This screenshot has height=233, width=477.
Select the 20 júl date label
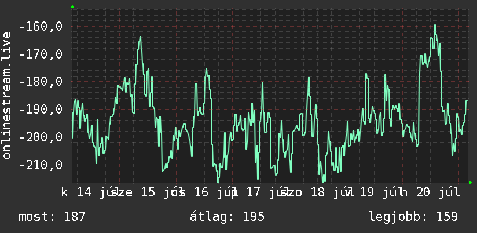pos(438,192)
